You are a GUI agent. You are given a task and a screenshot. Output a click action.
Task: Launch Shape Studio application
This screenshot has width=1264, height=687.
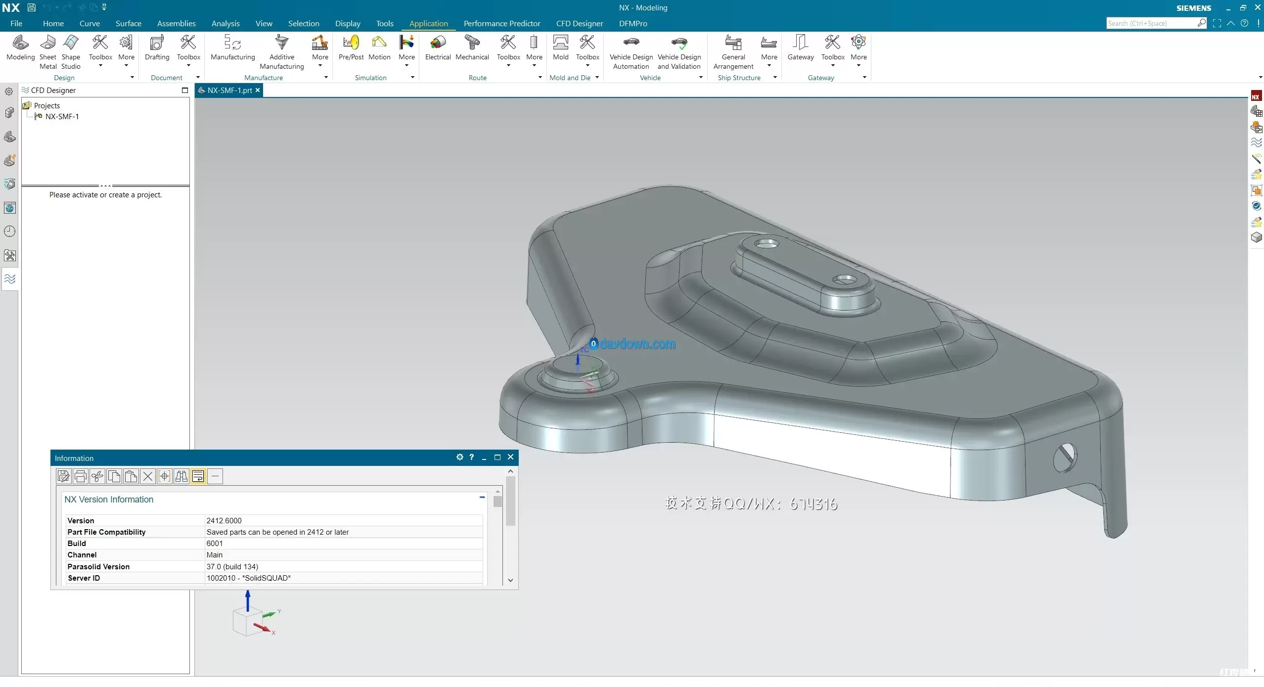point(71,52)
